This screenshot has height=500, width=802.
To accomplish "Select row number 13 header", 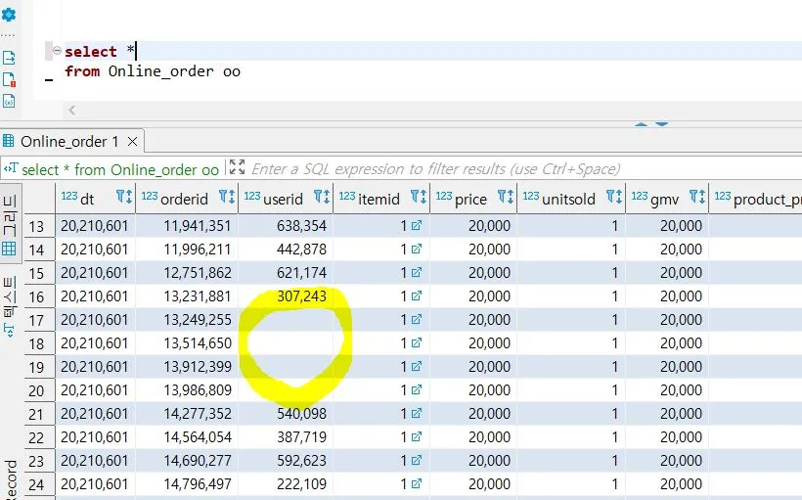I will tap(39, 226).
